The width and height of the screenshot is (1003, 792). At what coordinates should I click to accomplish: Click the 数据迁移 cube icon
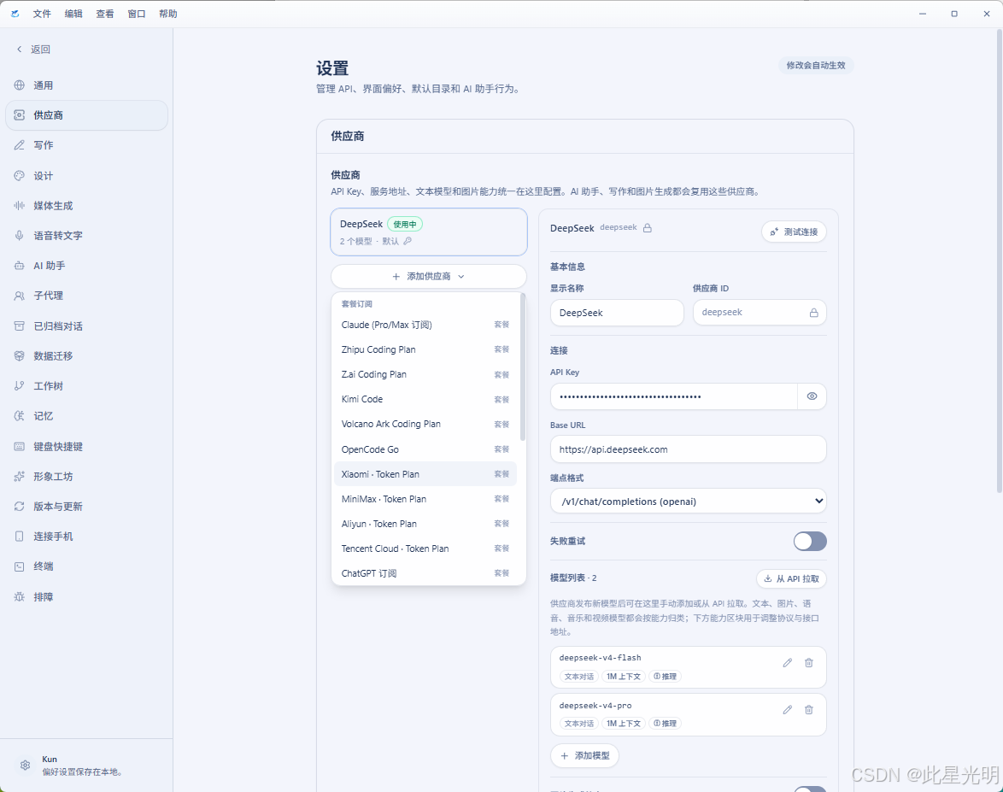point(19,355)
